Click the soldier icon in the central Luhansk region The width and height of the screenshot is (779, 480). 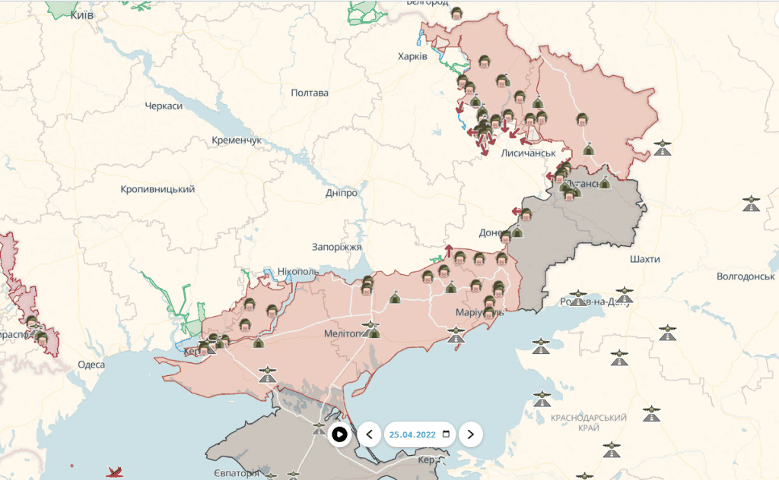(x=582, y=119)
